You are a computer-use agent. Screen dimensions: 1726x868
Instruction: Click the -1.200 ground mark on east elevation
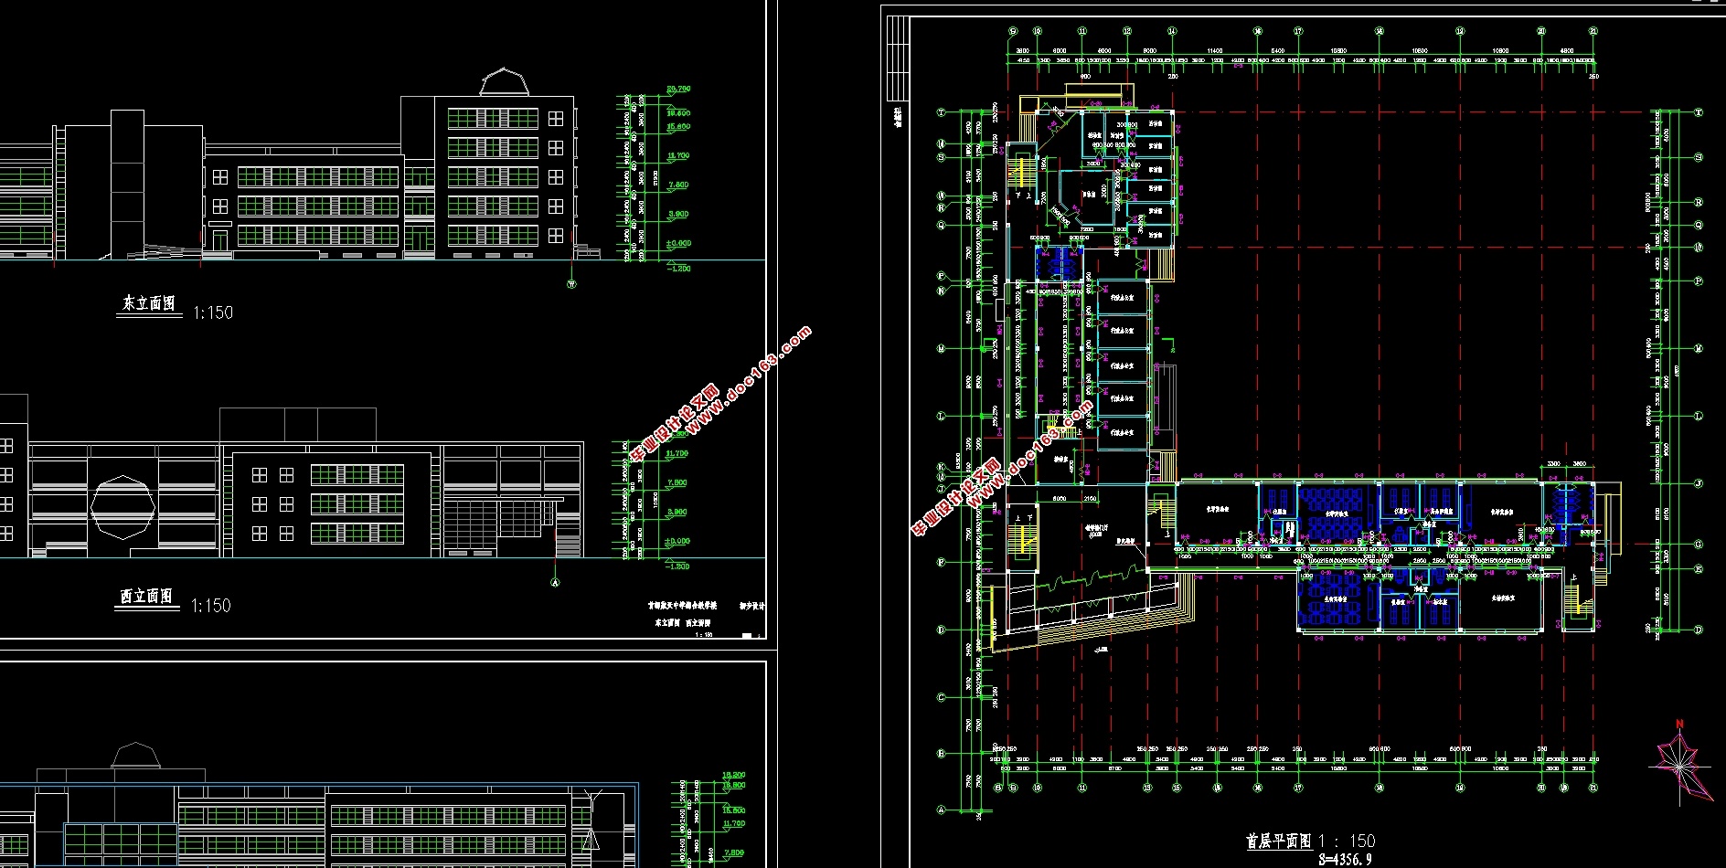[680, 269]
